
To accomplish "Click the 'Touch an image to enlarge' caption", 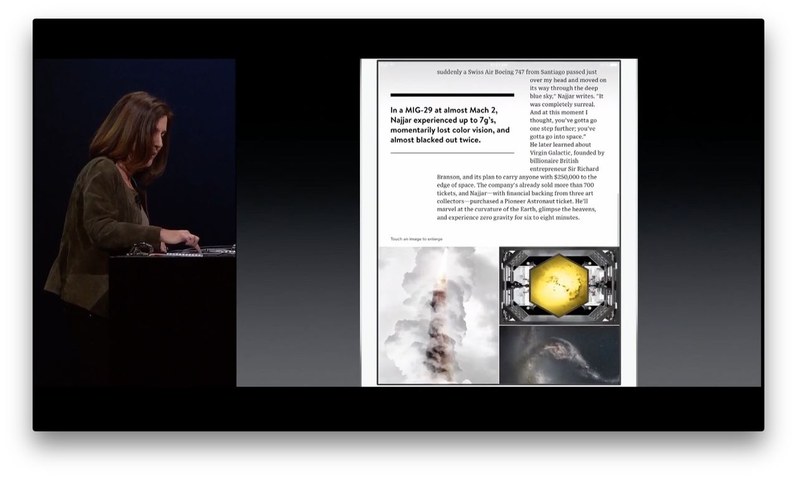I will [417, 239].
